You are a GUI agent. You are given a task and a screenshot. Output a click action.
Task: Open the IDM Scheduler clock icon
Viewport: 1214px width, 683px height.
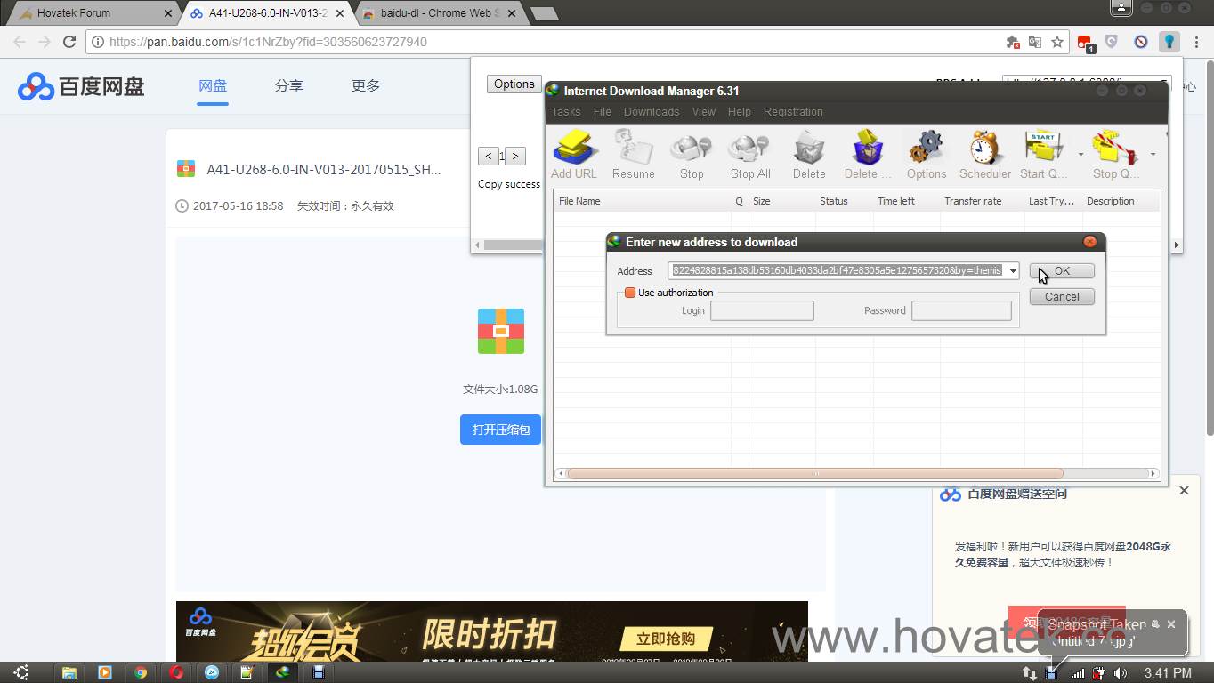click(983, 151)
